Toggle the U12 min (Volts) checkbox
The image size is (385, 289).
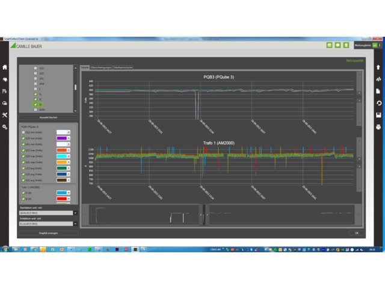pos(23,132)
